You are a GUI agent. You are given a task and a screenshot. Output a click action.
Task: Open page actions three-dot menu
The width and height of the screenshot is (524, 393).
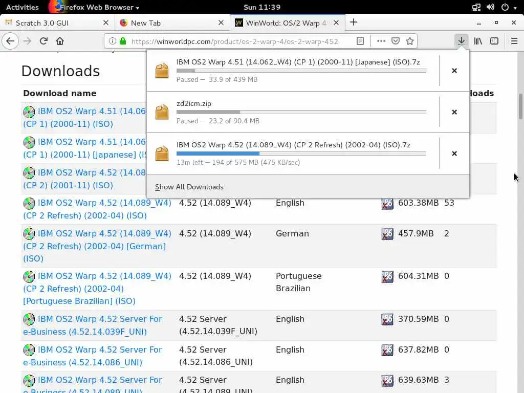(x=381, y=41)
